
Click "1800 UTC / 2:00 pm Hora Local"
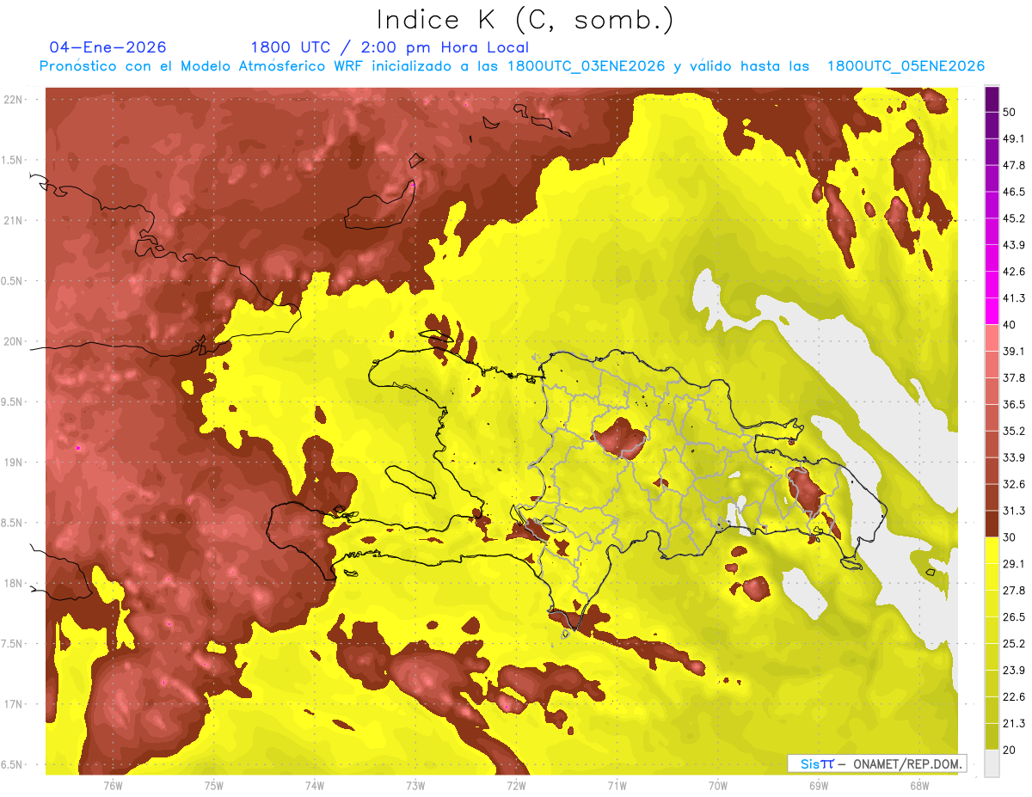(x=390, y=47)
